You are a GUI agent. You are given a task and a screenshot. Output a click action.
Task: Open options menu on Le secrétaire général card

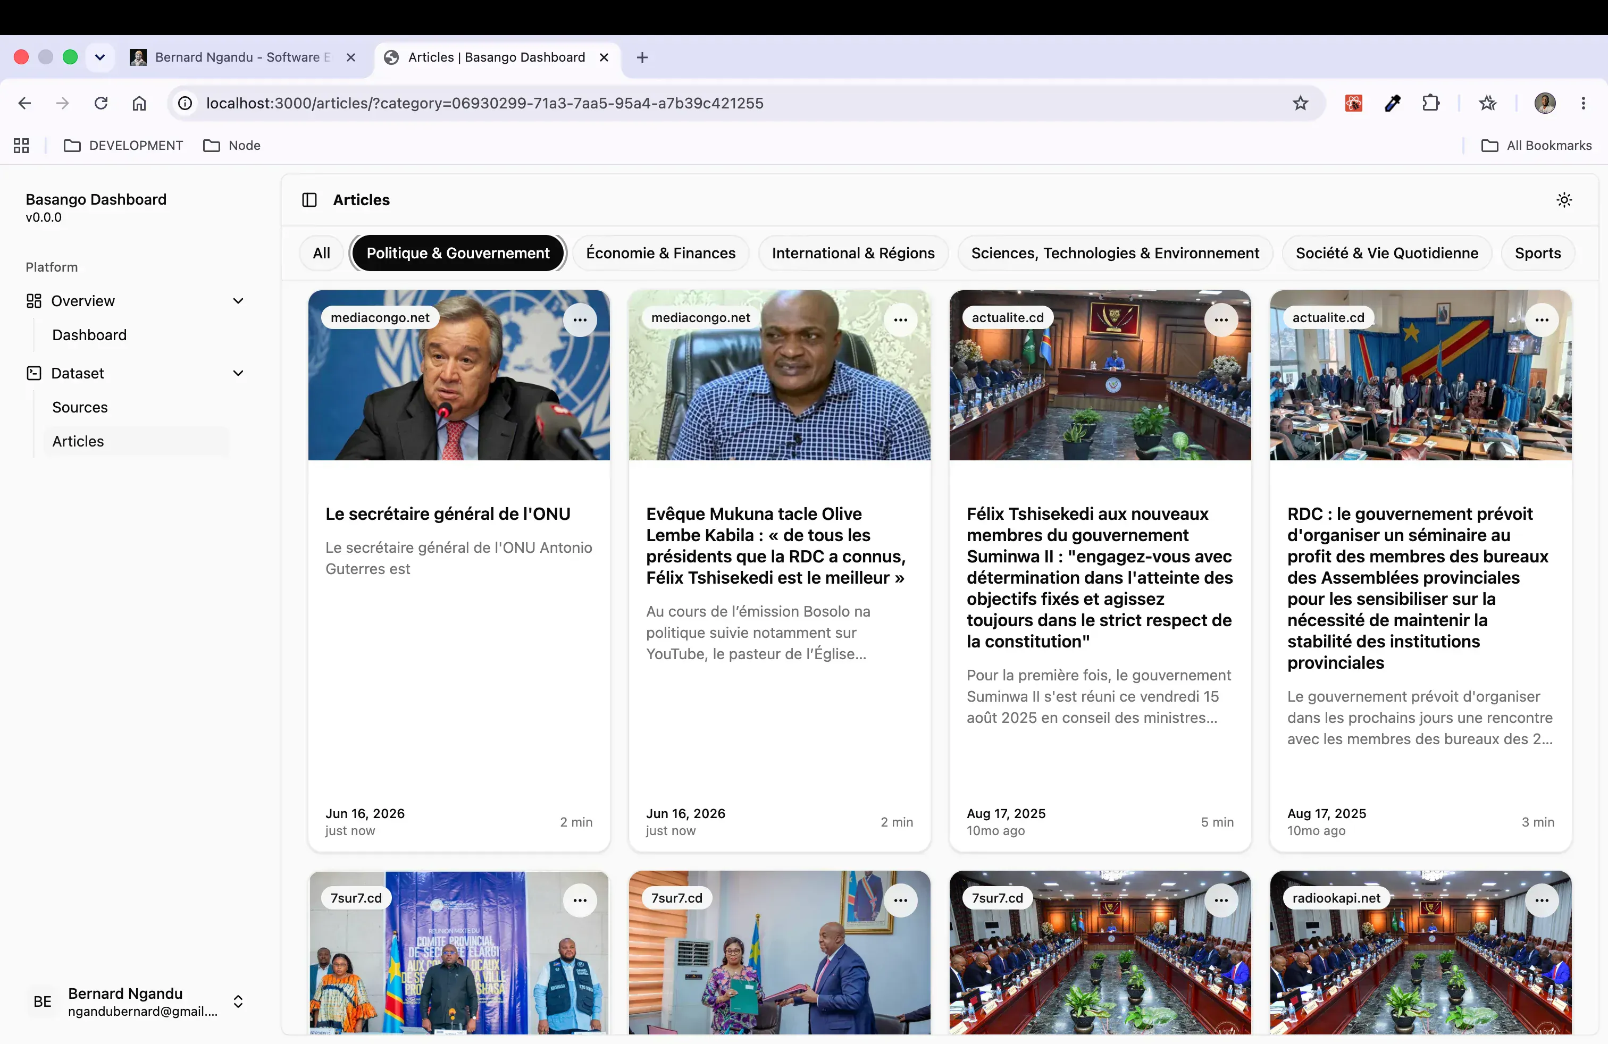pyautogui.click(x=580, y=319)
